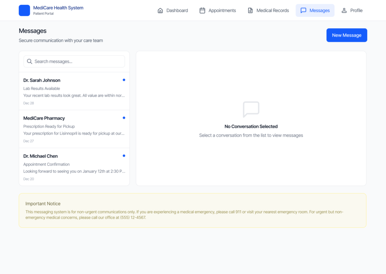Image resolution: width=386 pixels, height=274 pixels.
Task: Click the MediCare Health System title text
Action: pos(58,8)
